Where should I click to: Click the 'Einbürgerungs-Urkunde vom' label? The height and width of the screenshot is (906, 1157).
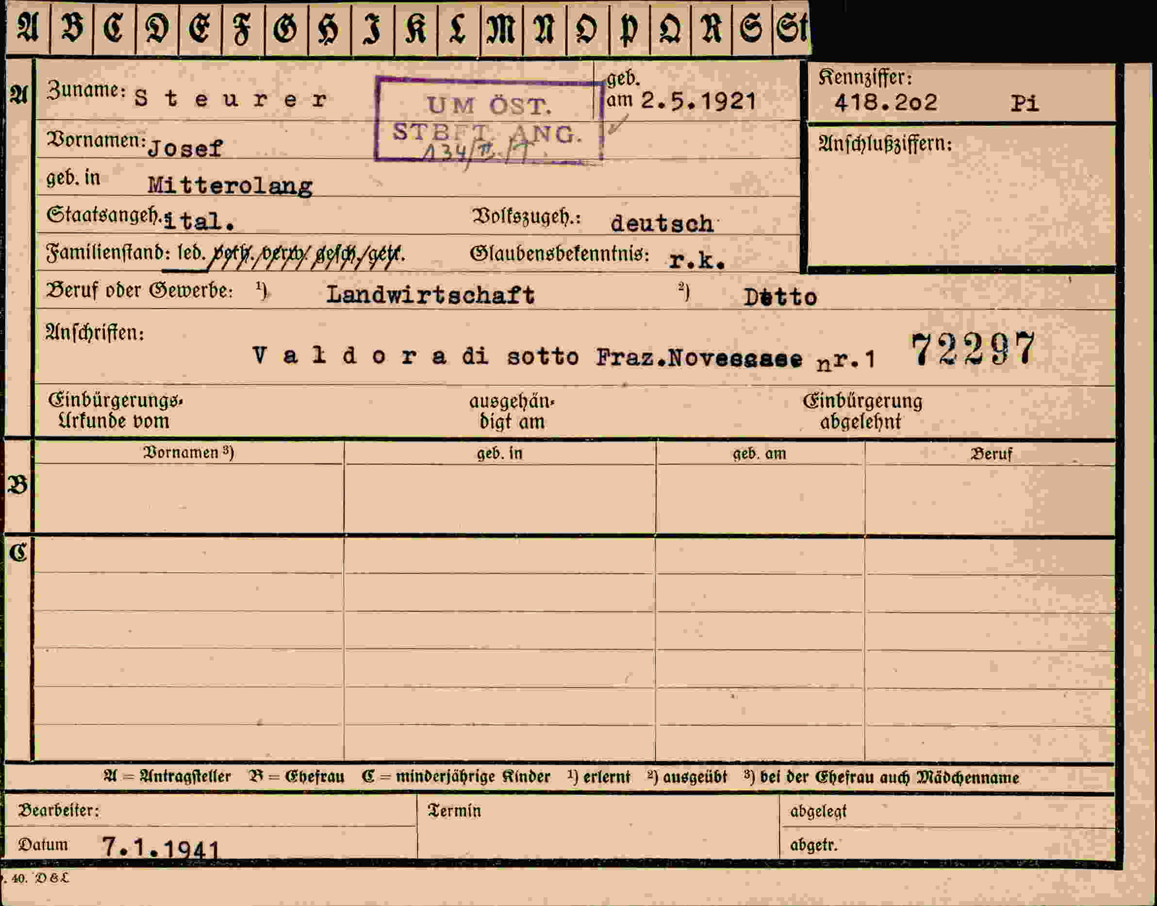tap(115, 411)
